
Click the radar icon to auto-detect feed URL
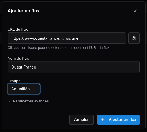[x=134, y=38]
